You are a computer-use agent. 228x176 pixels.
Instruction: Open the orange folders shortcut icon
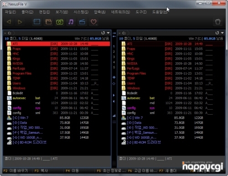tap(48, 22)
